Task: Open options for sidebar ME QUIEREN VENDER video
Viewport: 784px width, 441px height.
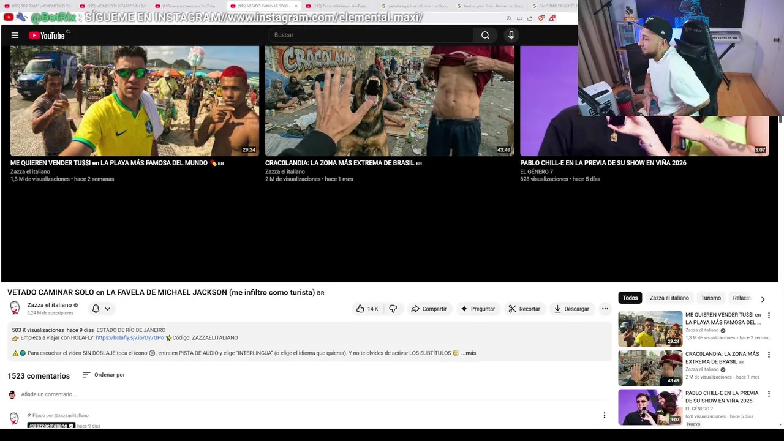Action: click(x=769, y=316)
